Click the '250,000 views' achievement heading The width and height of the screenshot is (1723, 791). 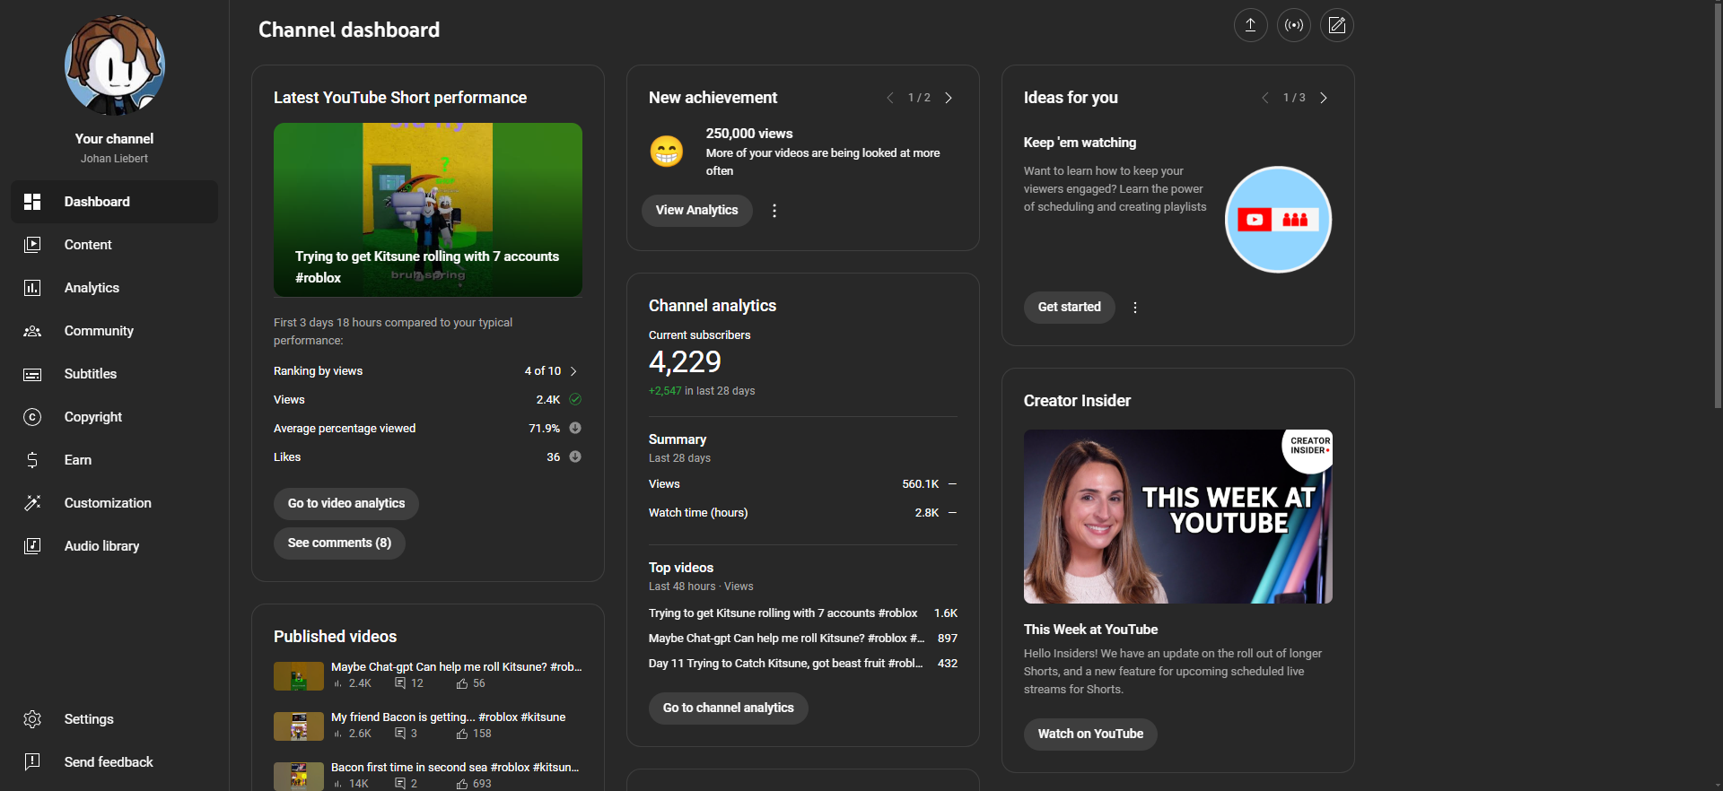(749, 134)
